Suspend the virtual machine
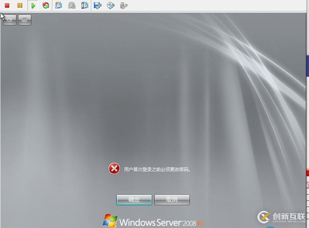This screenshot has width=309, height=228. [x=19, y=5]
